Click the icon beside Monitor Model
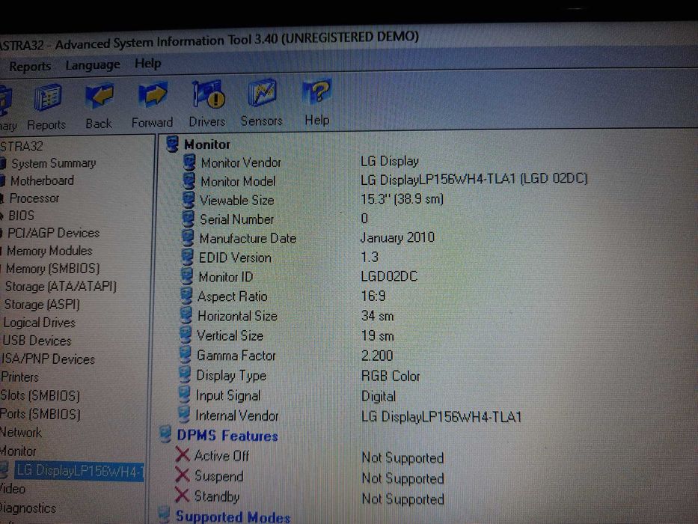Screen dimensions: 698x524 pyautogui.click(x=189, y=181)
